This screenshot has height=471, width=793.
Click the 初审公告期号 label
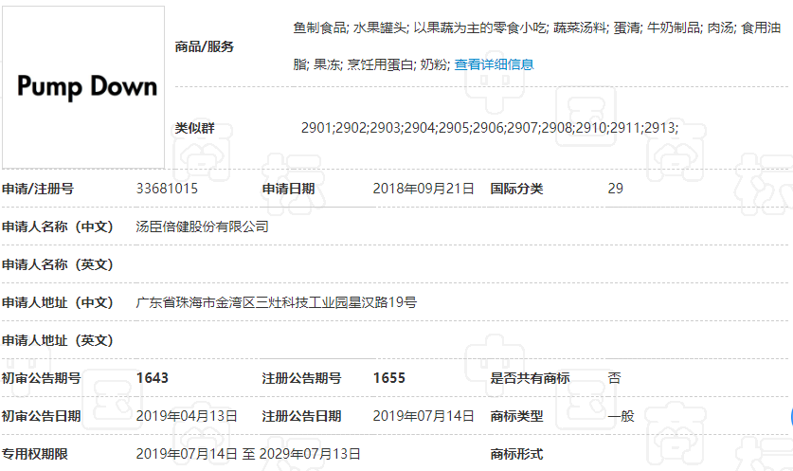[42, 378]
